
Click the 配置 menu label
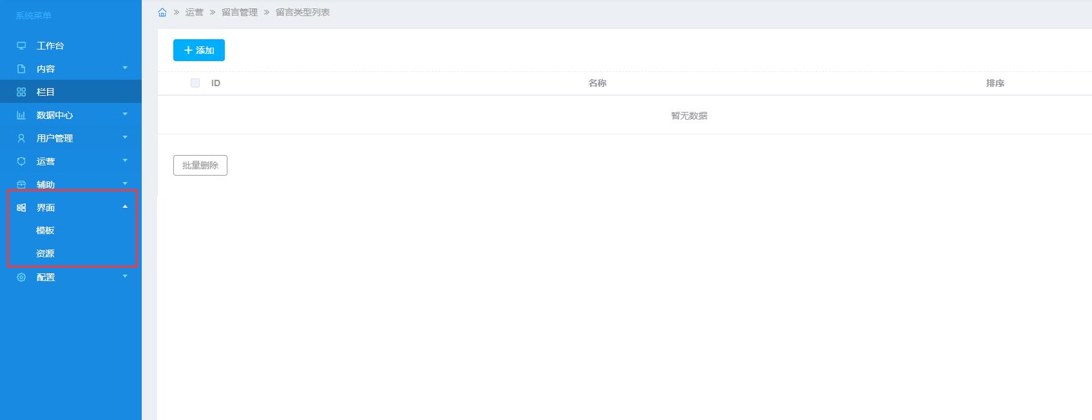(46, 277)
